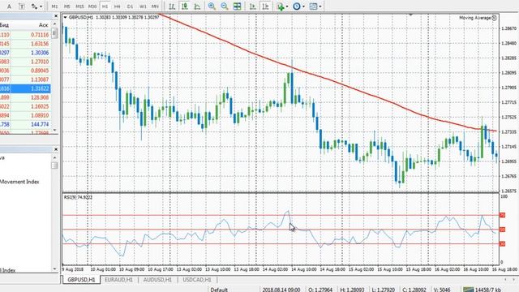The height and width of the screenshot is (292, 519).
Task: Zoom out of the chart
Action: click(225, 6)
